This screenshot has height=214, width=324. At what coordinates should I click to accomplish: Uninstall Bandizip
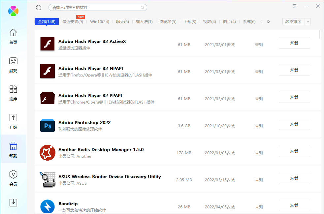tap(294, 205)
